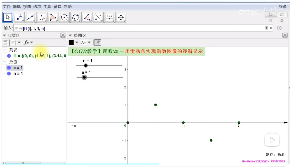Toggle visibility of number n

click(9, 74)
